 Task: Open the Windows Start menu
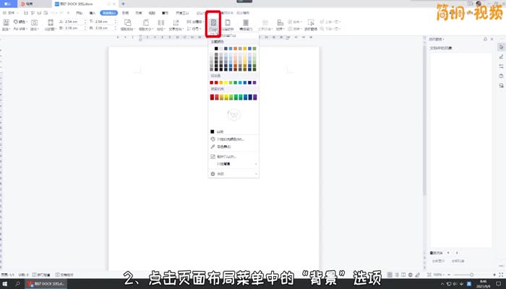(x=4, y=284)
